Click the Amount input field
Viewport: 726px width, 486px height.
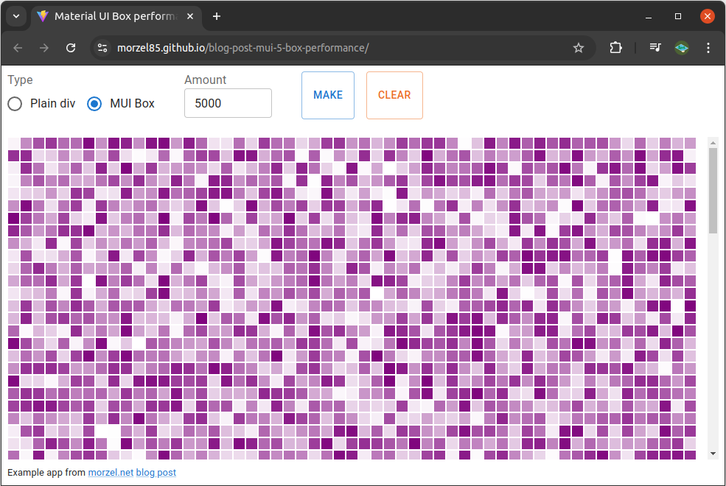(228, 104)
